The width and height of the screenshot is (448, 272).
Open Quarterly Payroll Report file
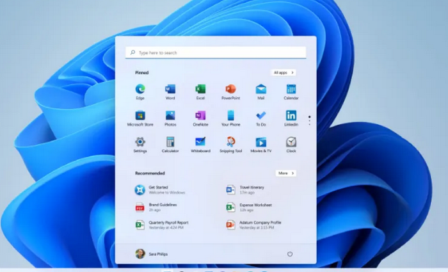(162, 225)
